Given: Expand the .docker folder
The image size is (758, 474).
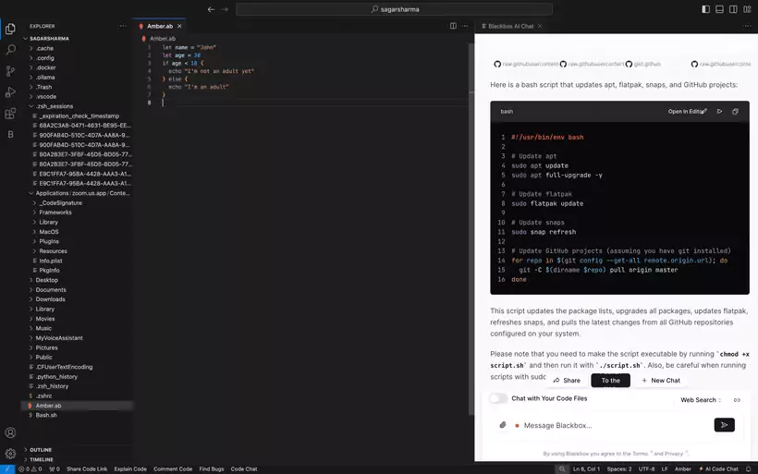Looking at the screenshot, I should click(x=76, y=67).
